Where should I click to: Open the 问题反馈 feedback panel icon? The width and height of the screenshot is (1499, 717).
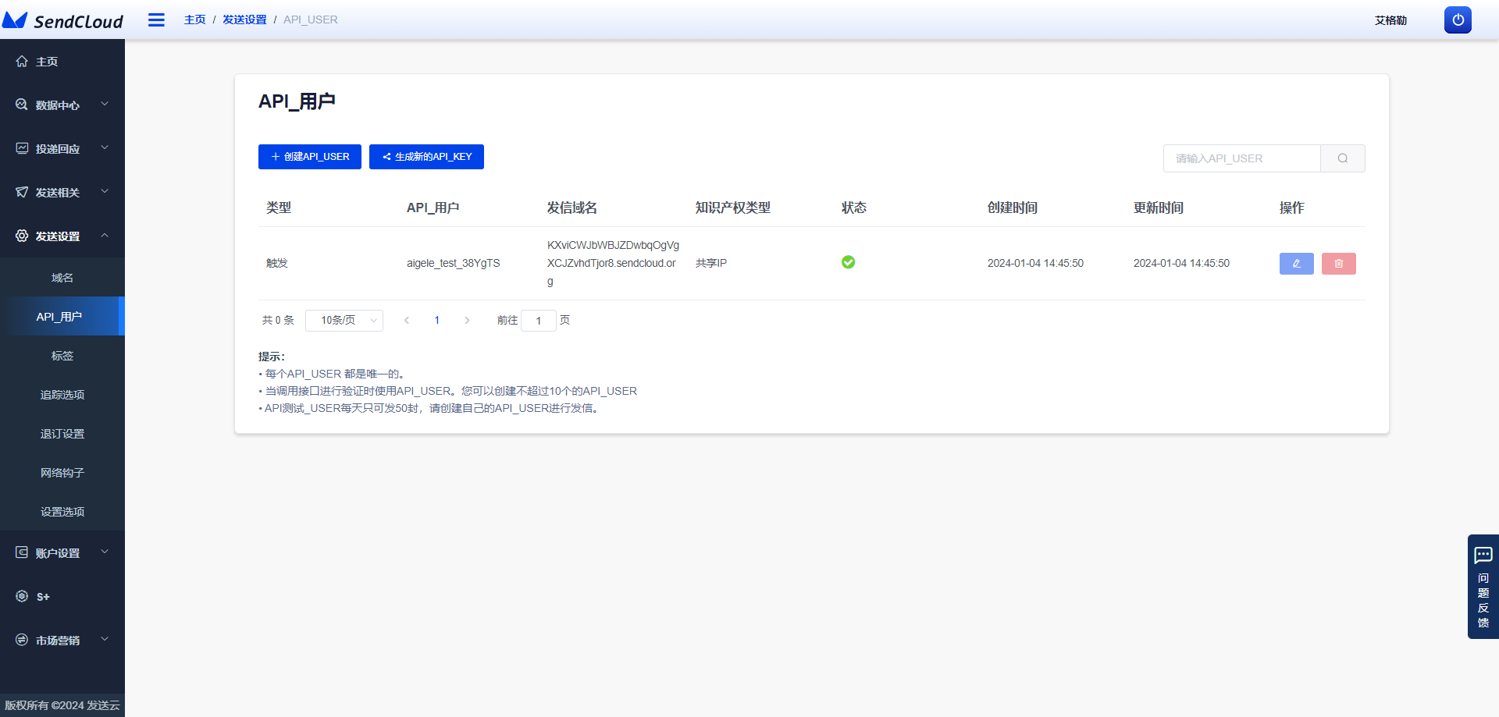pyautogui.click(x=1484, y=555)
